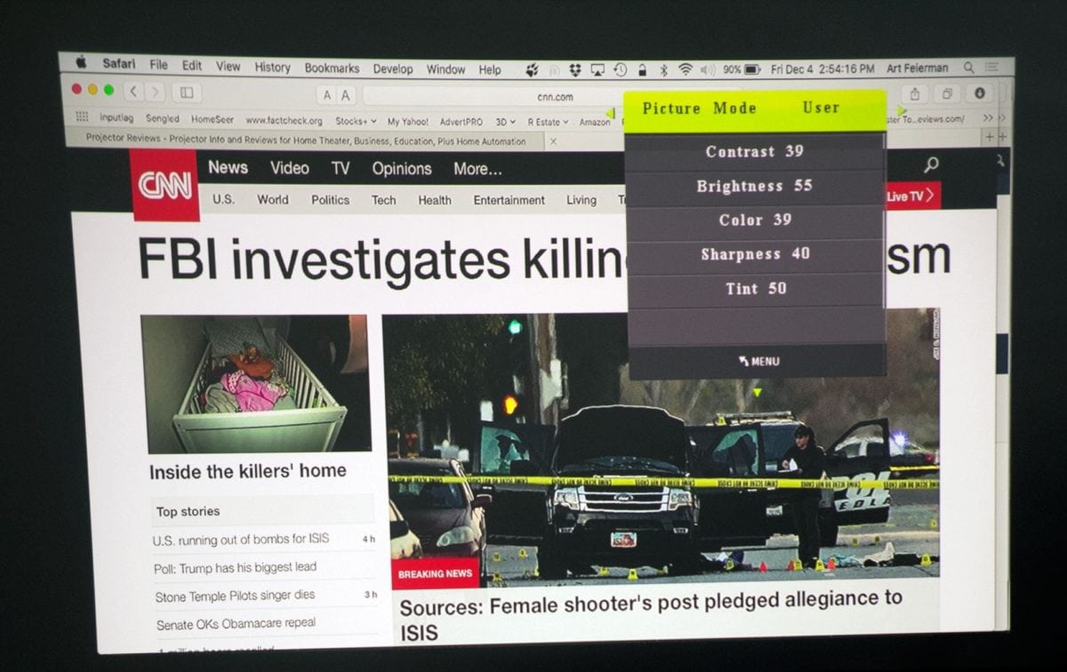
Task: Open the Edit menu
Action: pos(192,65)
